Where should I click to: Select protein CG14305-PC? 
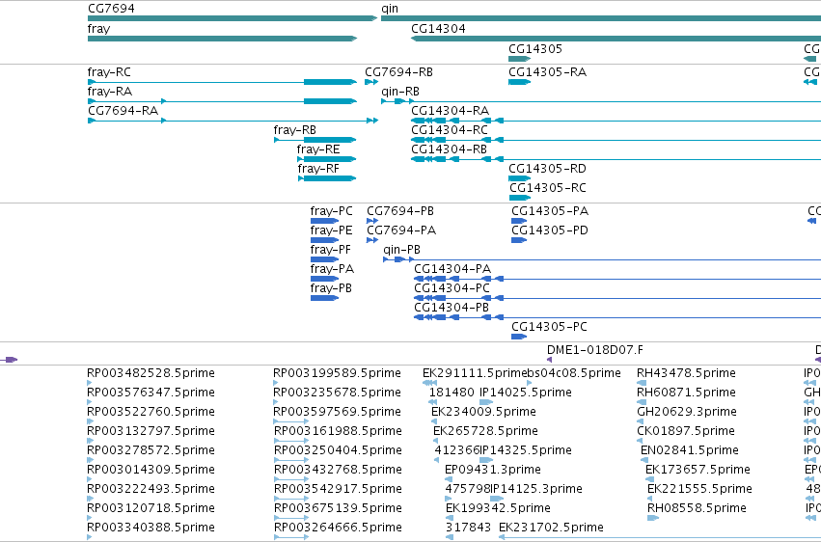tap(549, 327)
